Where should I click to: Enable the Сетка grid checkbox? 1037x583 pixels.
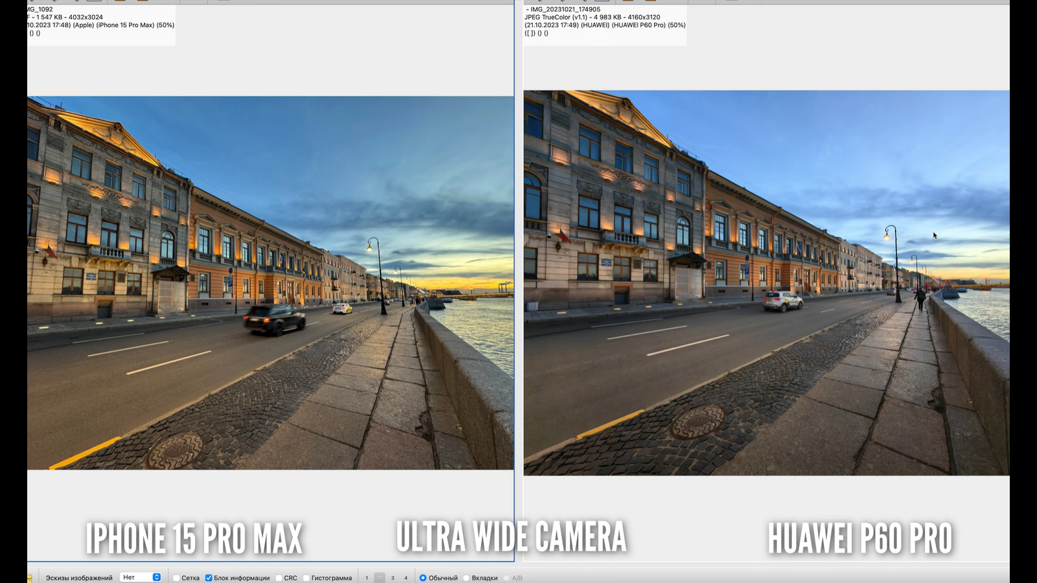(x=176, y=578)
